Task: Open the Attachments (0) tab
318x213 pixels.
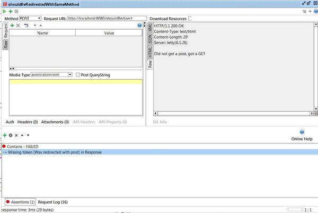Action: [x=55, y=122]
